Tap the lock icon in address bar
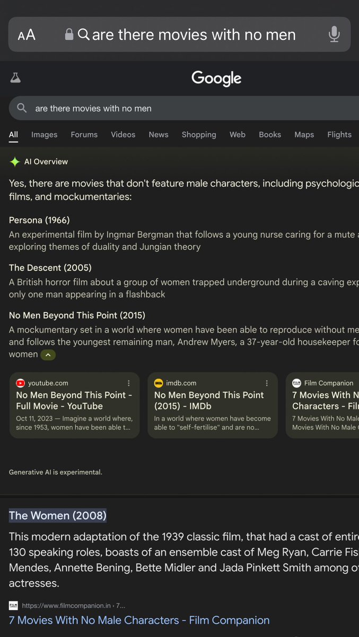The image size is (359, 637). [x=69, y=35]
